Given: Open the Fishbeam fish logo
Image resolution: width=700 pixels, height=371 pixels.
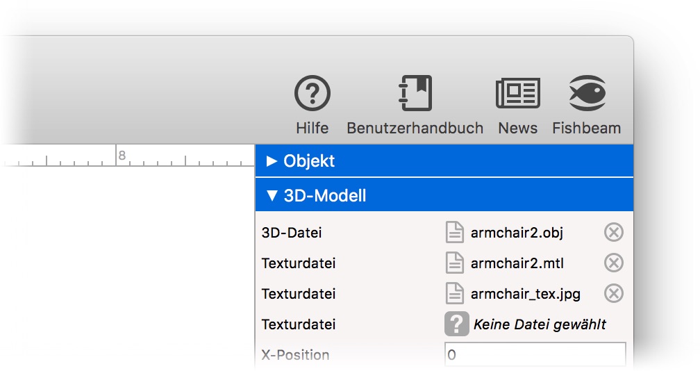Looking at the screenshot, I should [x=587, y=93].
